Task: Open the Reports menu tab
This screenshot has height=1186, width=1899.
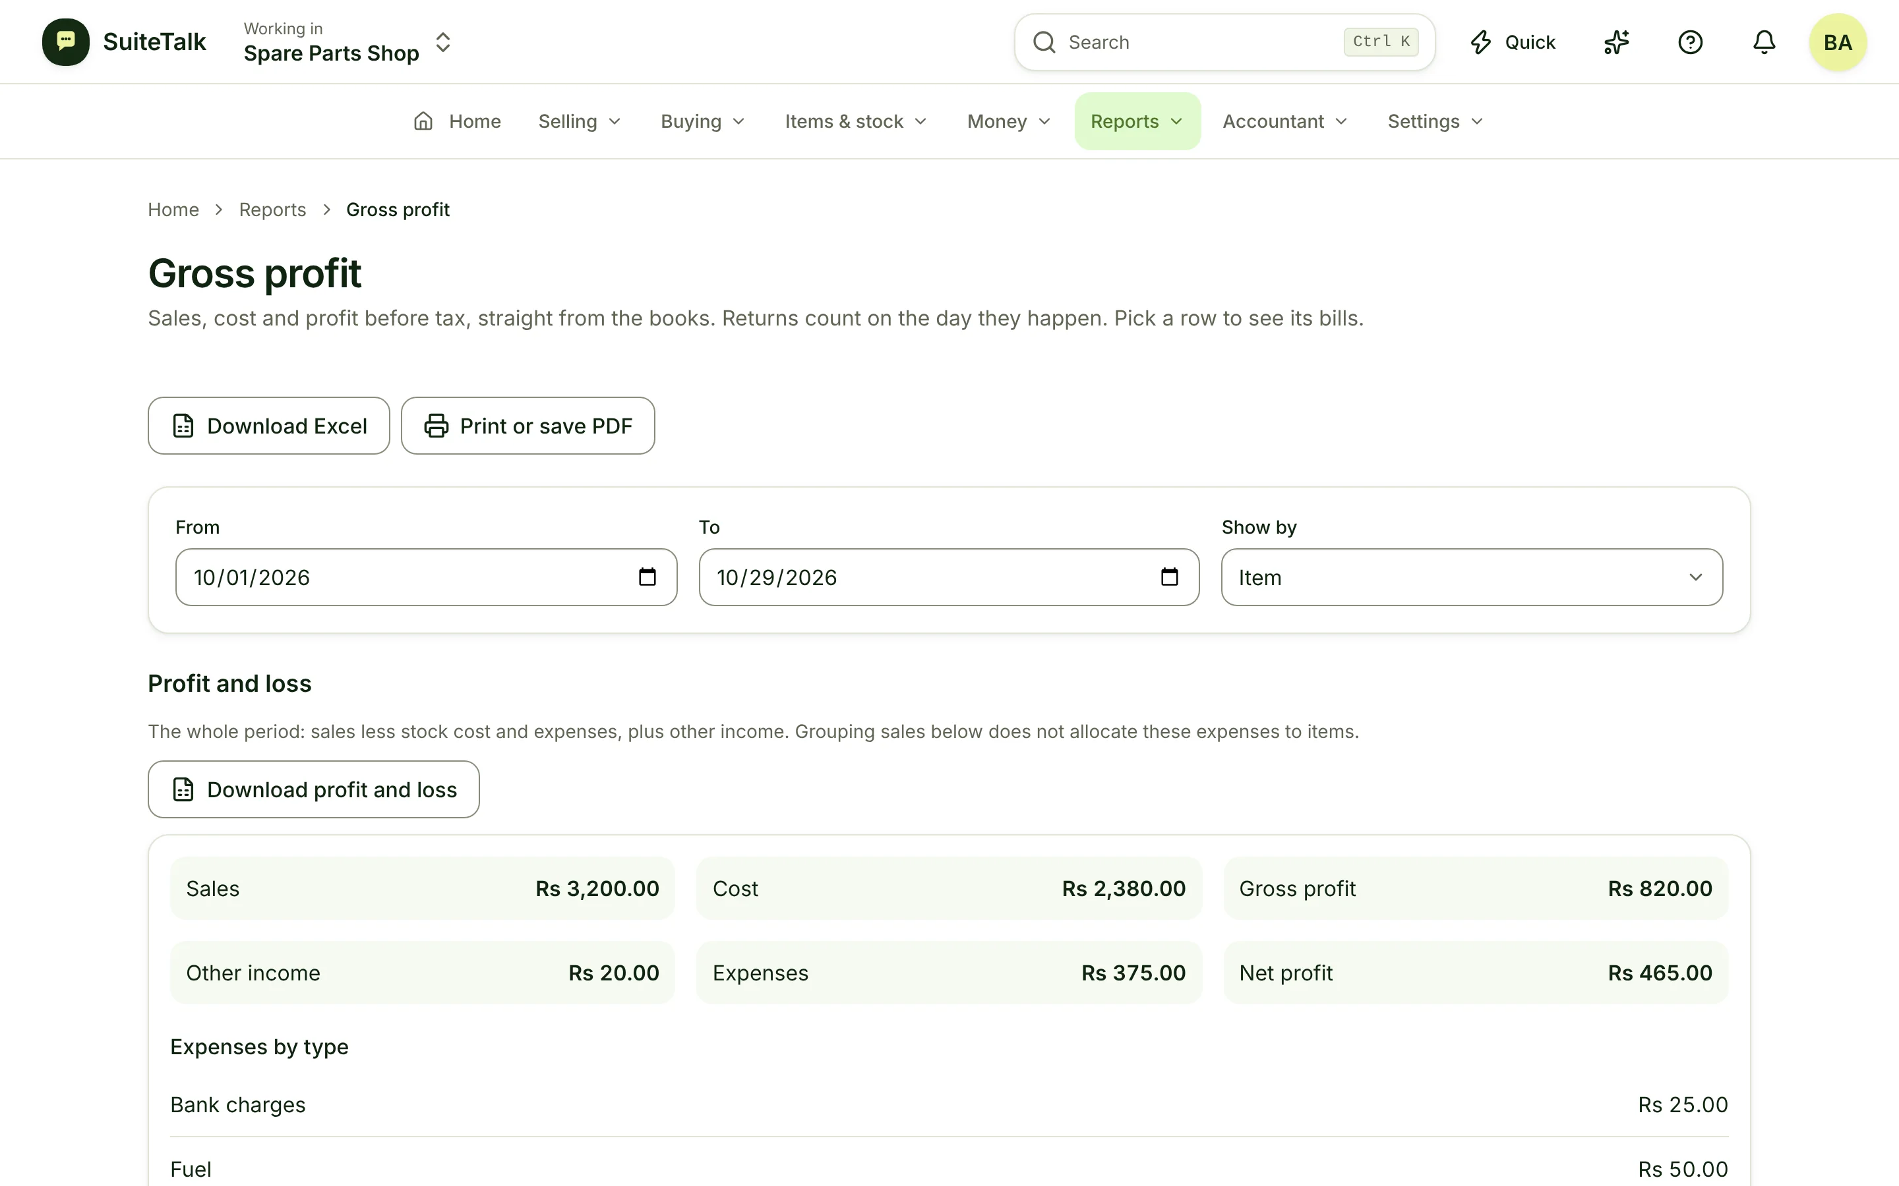Action: (x=1137, y=122)
